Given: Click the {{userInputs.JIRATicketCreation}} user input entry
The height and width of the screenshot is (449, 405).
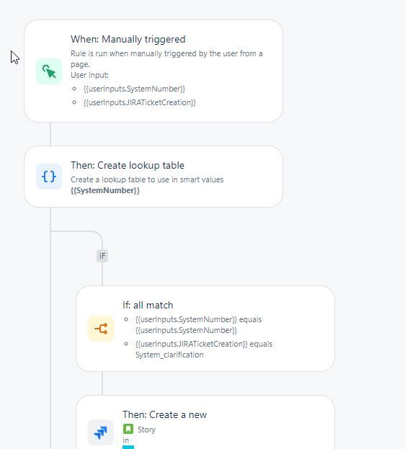Looking at the screenshot, I should click(x=140, y=102).
